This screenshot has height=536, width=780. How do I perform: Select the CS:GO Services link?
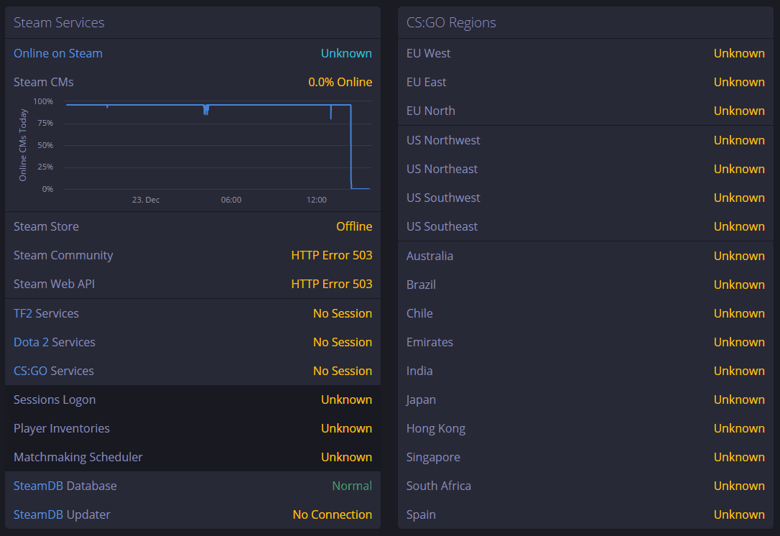tap(54, 371)
